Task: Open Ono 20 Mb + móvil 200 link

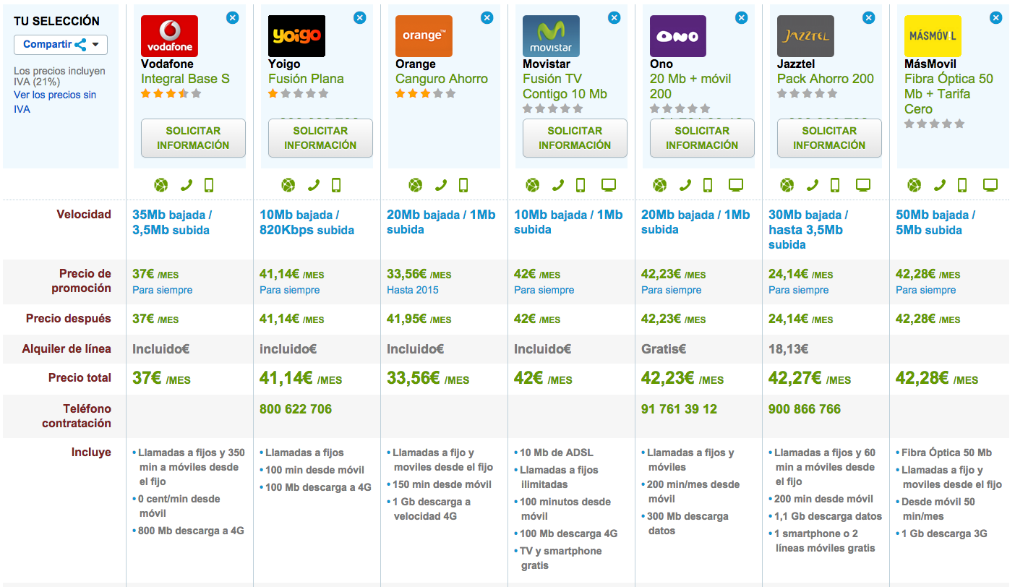Action: tap(690, 86)
